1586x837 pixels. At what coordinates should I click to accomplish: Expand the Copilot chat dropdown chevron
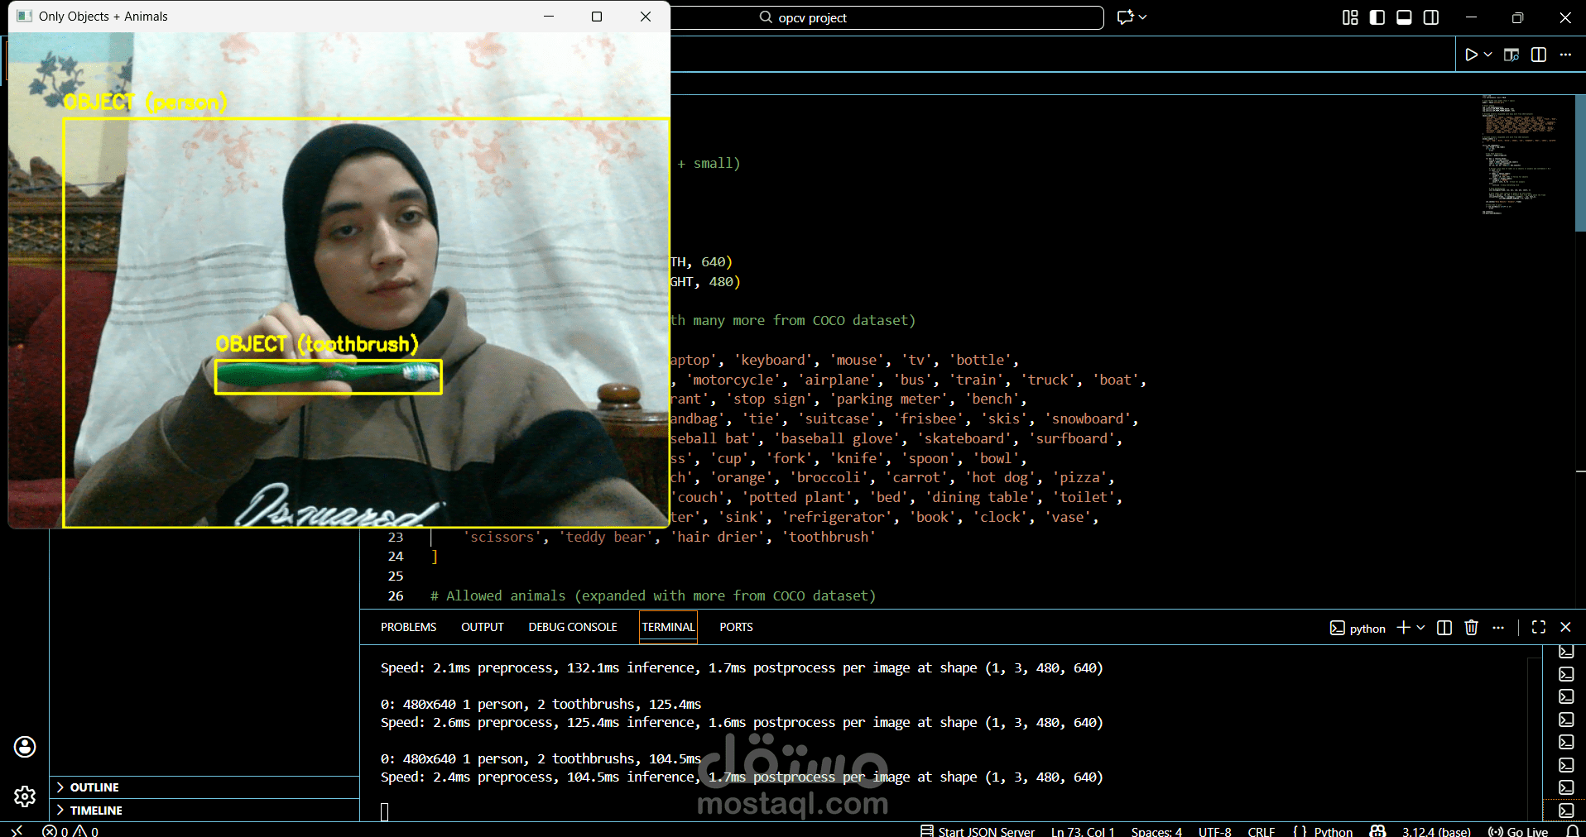pyautogui.click(x=1143, y=17)
